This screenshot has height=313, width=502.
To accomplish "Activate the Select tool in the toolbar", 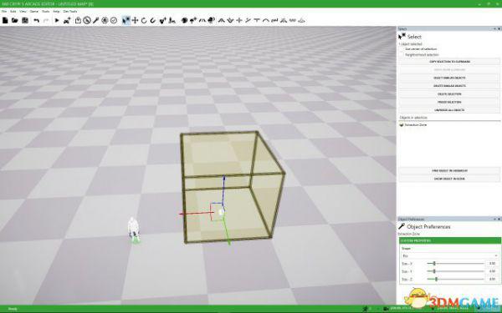I will pyautogui.click(x=126, y=20).
